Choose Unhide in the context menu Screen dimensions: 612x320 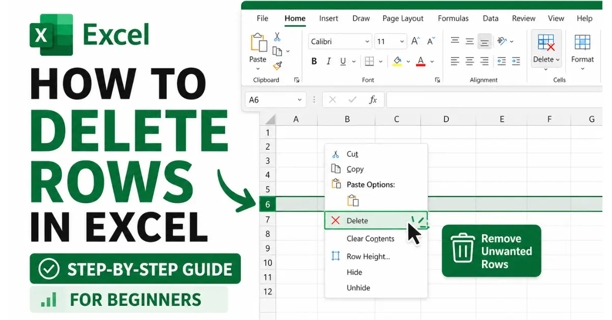click(376, 287)
